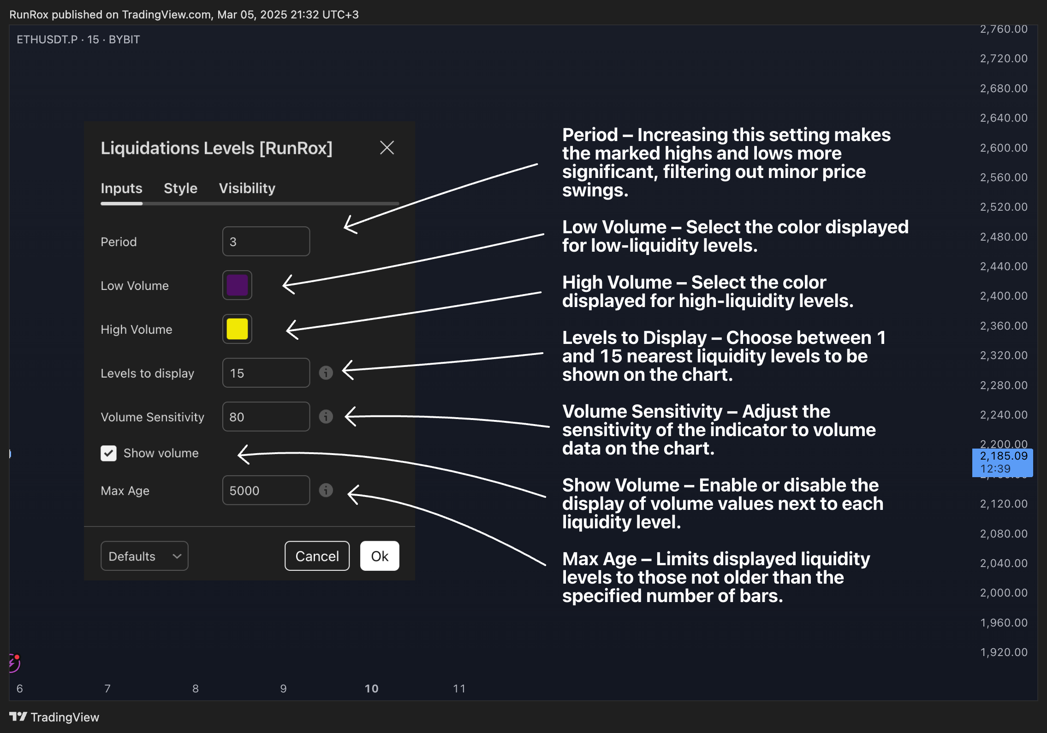This screenshot has height=733, width=1047.
Task: Switch to the Style tab
Action: (x=180, y=188)
